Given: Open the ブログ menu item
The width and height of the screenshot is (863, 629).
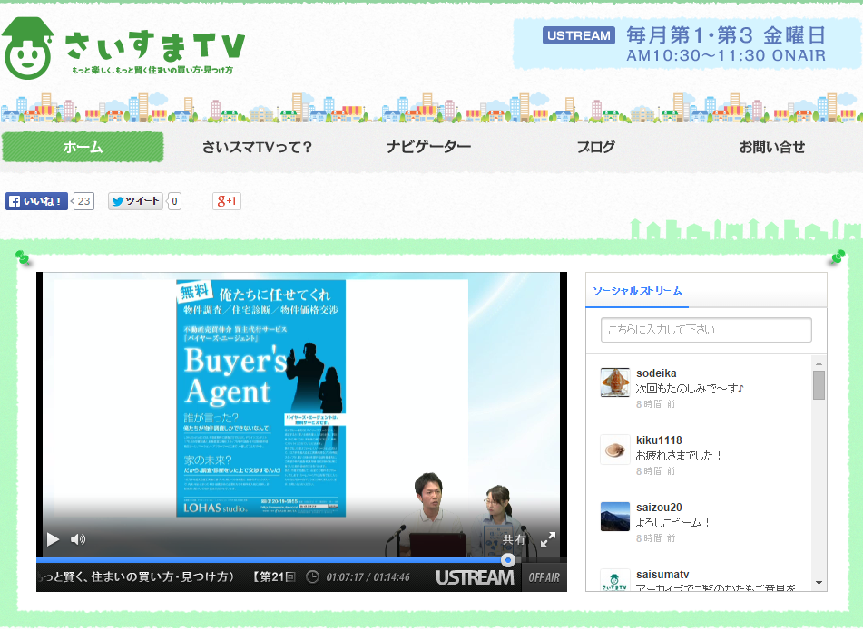Looking at the screenshot, I should click(596, 147).
